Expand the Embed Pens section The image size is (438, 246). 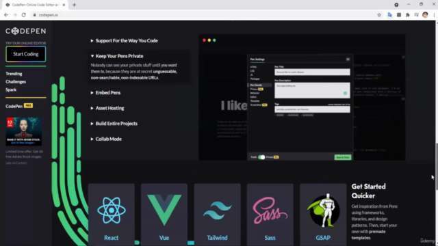point(105,93)
